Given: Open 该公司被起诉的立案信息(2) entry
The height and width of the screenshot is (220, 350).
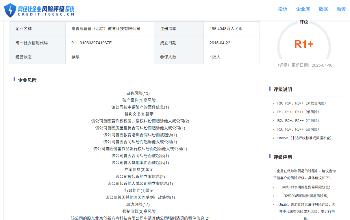Looking at the screenshot, I should coord(140,177).
